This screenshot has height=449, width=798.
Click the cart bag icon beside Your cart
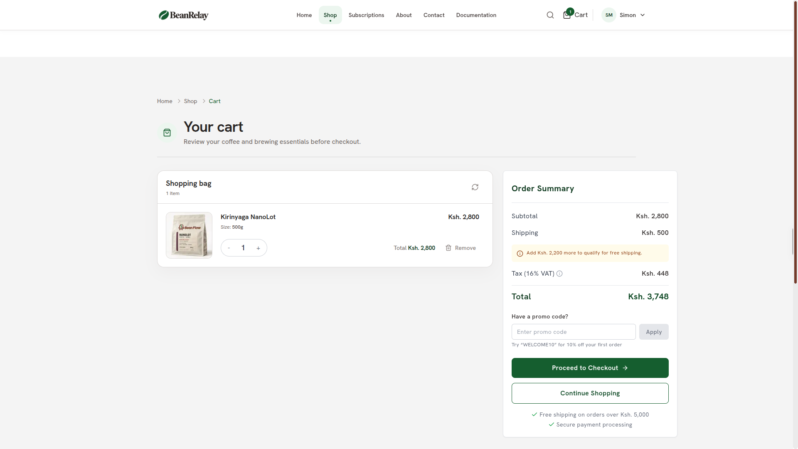coord(167,133)
